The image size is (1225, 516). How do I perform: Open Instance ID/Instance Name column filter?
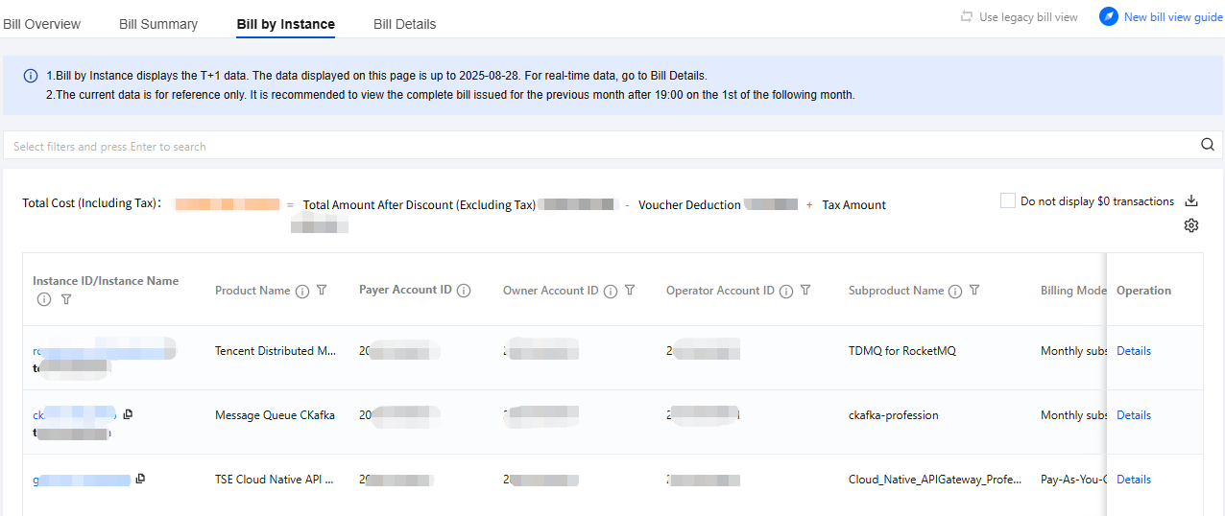tap(66, 300)
